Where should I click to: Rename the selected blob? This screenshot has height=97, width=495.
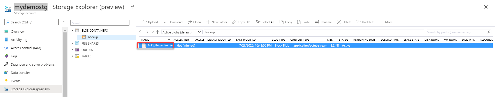(x=323, y=22)
